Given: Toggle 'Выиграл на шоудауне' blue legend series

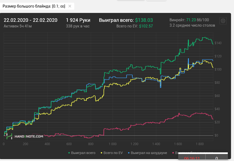Looking at the screenshot, I should 147,153.
